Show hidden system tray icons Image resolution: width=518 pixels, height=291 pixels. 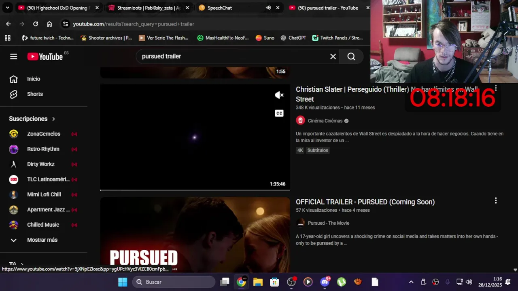(x=411, y=282)
